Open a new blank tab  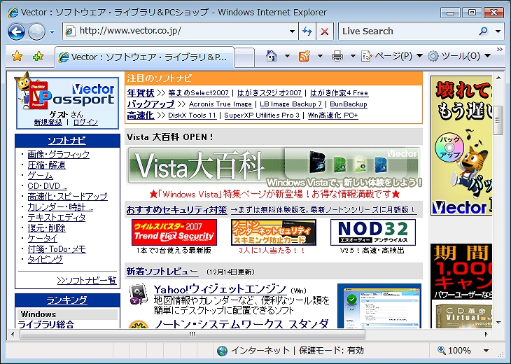[x=244, y=58]
